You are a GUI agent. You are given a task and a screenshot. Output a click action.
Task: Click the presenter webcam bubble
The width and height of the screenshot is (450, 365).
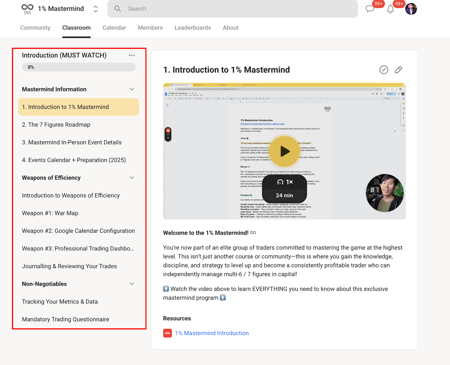point(385,193)
